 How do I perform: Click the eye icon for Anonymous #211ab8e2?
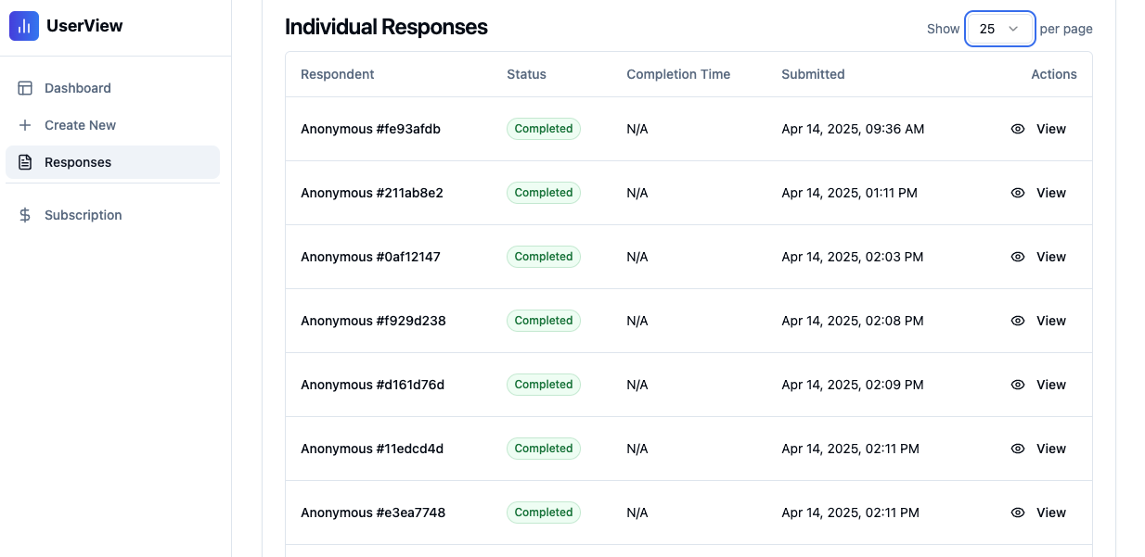(x=1018, y=193)
